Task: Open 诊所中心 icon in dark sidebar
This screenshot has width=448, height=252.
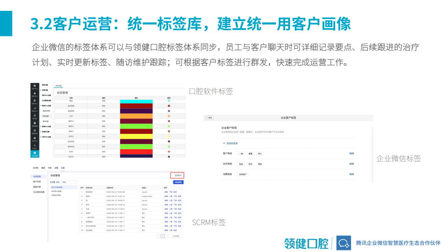Action: 34,139
